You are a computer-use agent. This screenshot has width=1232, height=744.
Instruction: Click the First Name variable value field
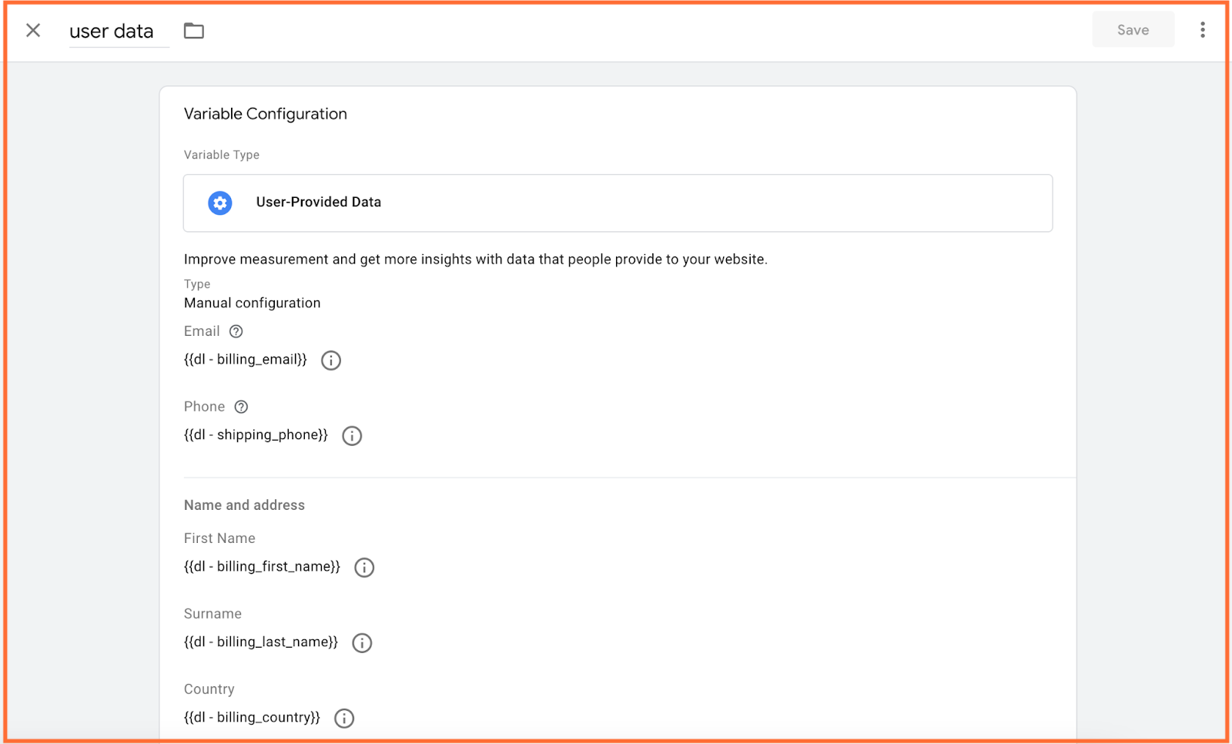point(262,566)
